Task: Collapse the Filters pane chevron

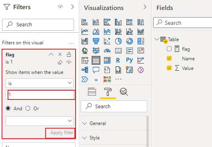Action: click(x=73, y=7)
